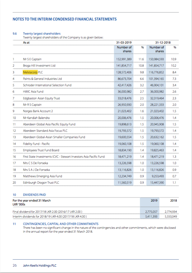This screenshot has height=273, width=192.
Task: Select Broga Hill Investment Ltd shareholder name
Action: point(39,66)
